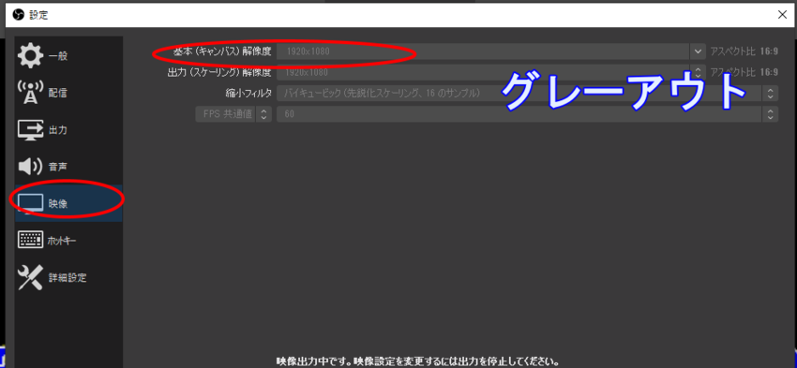
Task: Click the 設定 window title text
Action: (38, 15)
